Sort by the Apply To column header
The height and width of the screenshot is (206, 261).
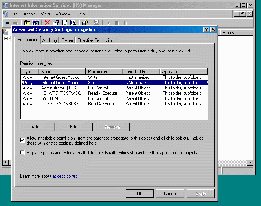pos(184,71)
